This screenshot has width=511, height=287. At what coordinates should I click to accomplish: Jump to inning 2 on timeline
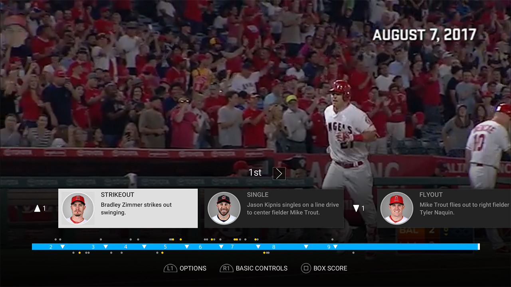click(x=51, y=247)
